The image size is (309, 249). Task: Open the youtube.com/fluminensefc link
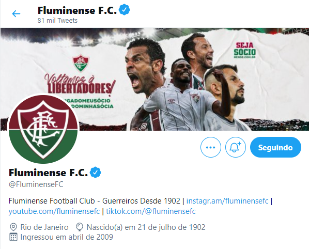coord(54,211)
